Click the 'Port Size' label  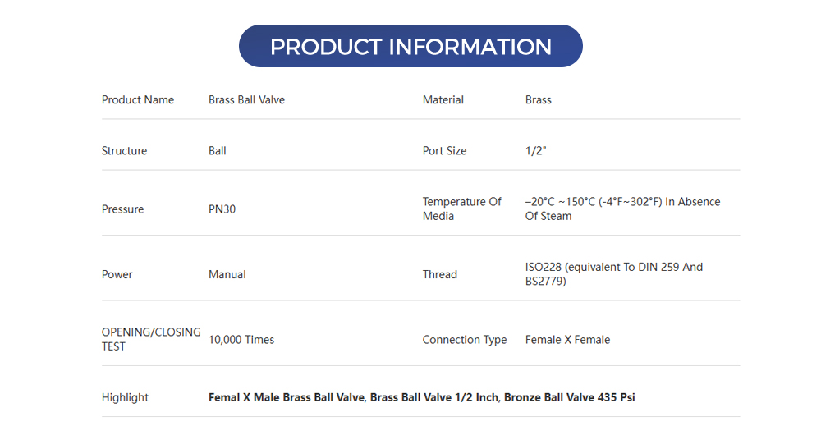[444, 150]
